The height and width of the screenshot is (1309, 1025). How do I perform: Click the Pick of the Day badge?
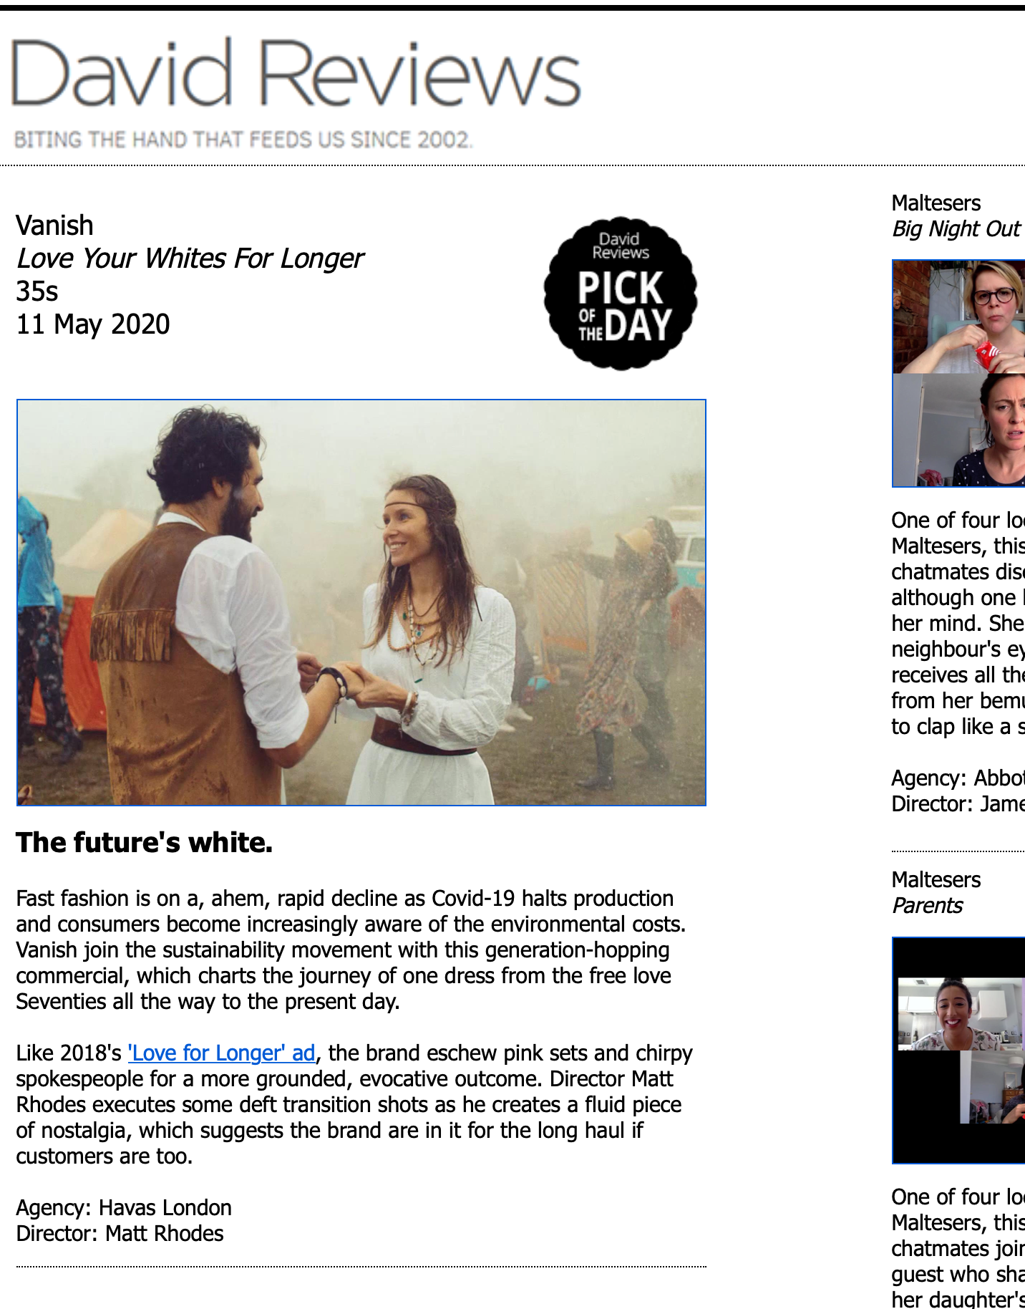(621, 294)
